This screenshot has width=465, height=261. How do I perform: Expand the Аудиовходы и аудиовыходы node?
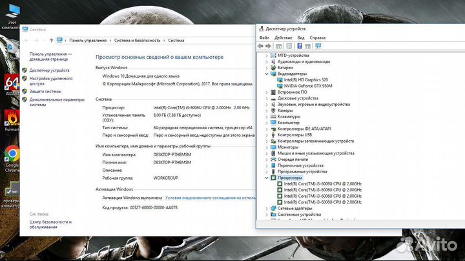click(x=267, y=61)
